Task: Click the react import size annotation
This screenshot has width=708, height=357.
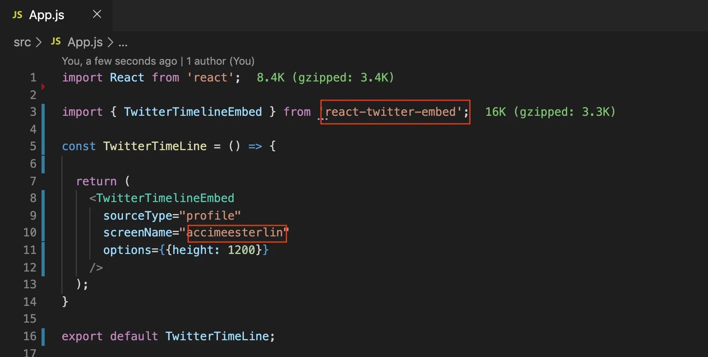Action: 325,77
